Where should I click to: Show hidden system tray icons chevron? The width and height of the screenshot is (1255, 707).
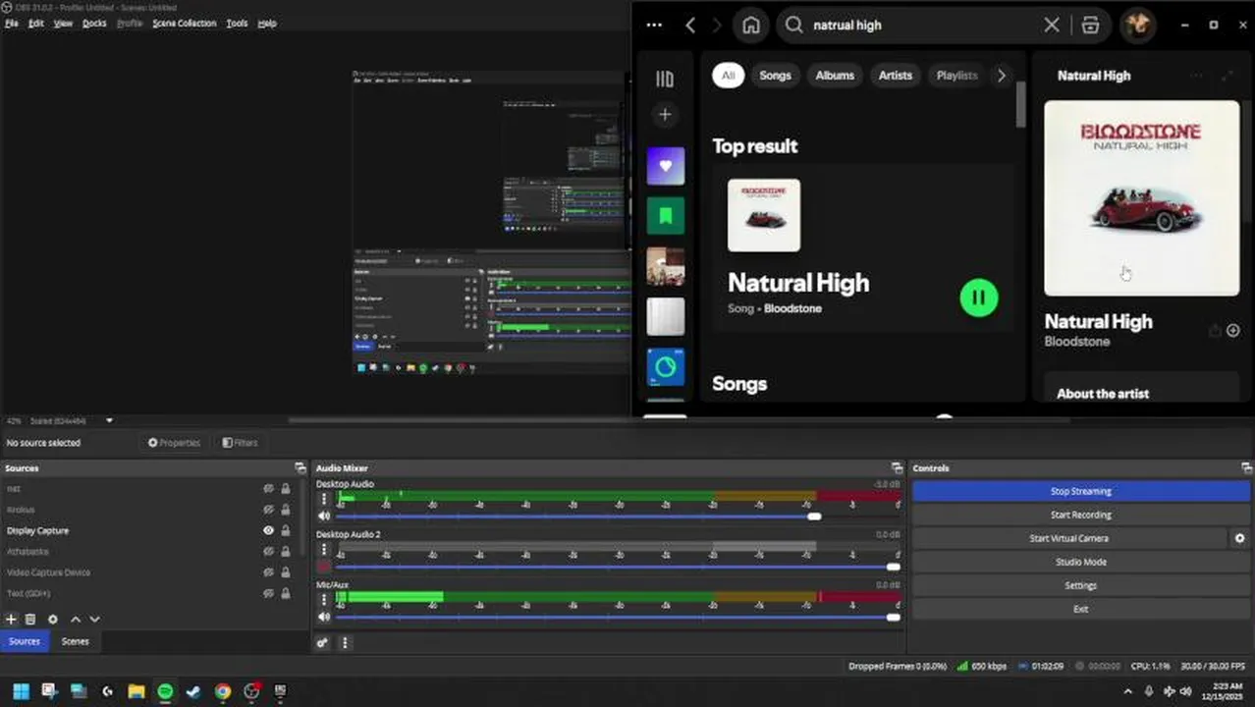[x=1127, y=691]
